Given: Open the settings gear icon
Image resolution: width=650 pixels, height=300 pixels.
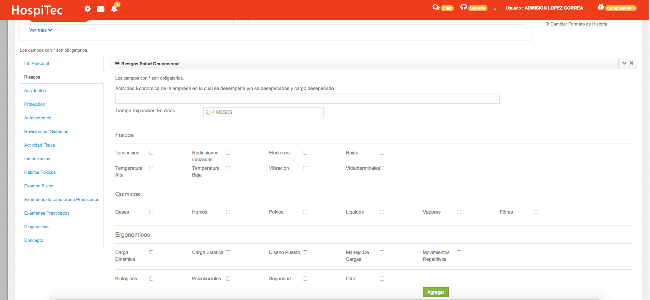Looking at the screenshot, I should click(x=88, y=9).
